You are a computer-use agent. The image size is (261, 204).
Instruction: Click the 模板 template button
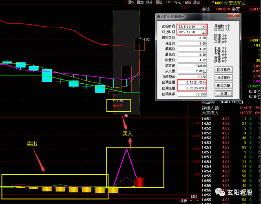tap(184, 201)
